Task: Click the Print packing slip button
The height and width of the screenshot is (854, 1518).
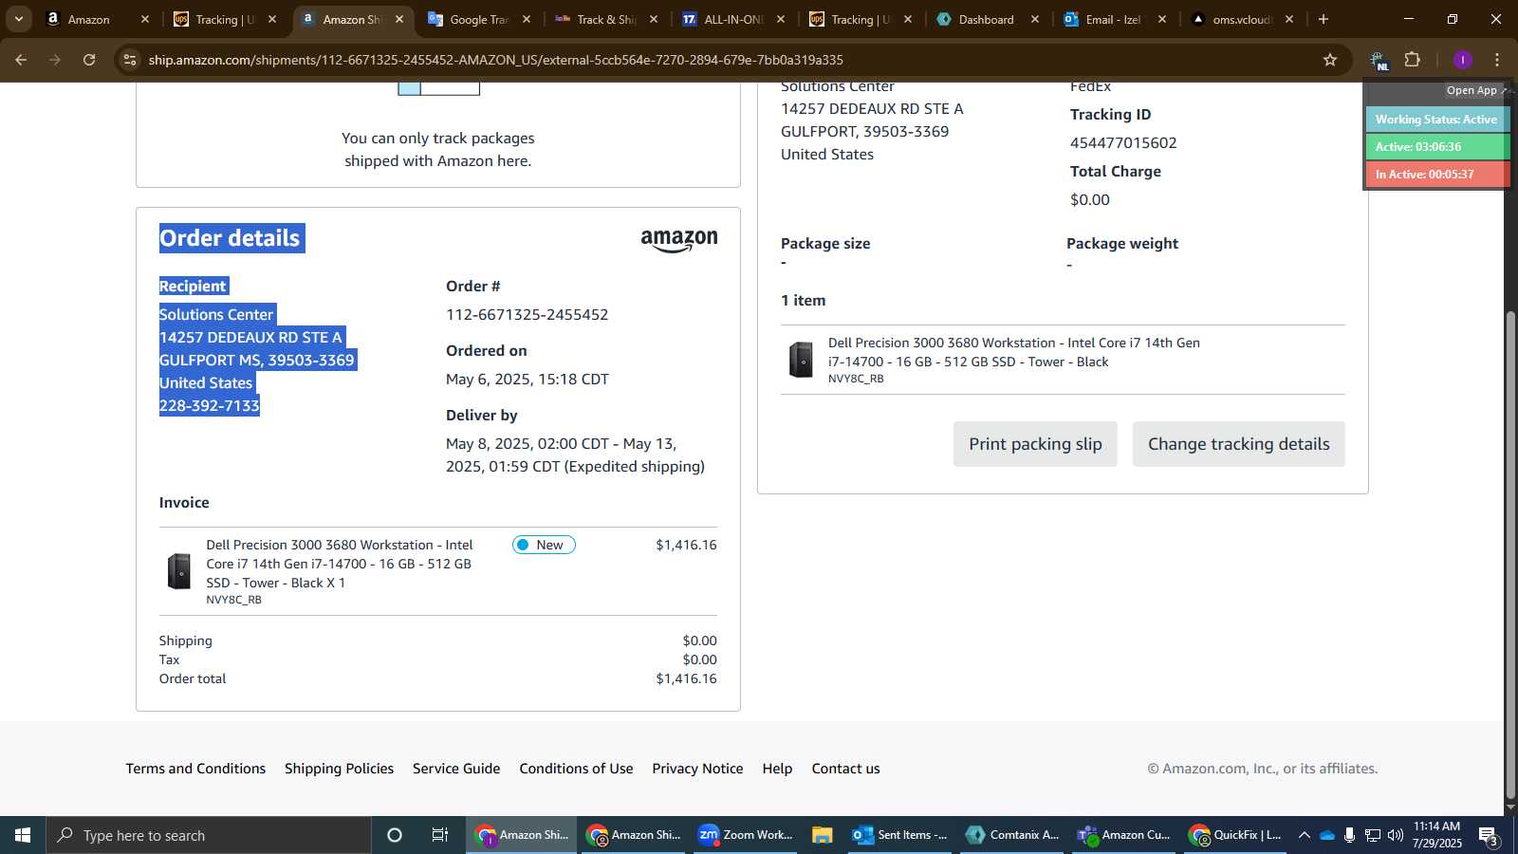Action: pyautogui.click(x=1035, y=444)
